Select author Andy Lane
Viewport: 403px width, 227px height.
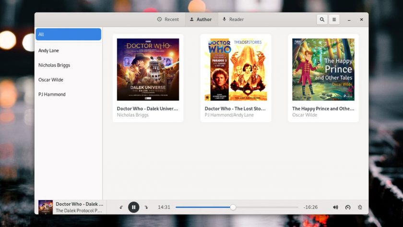68,50
